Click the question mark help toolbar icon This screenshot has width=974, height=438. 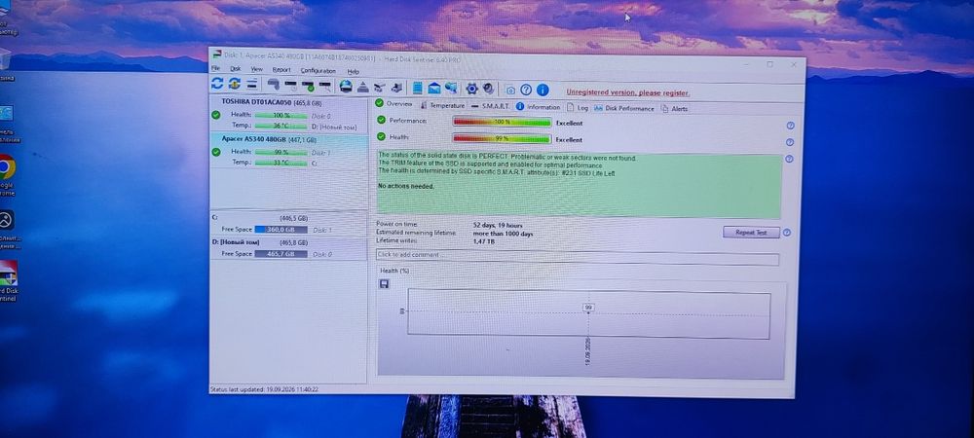(526, 90)
